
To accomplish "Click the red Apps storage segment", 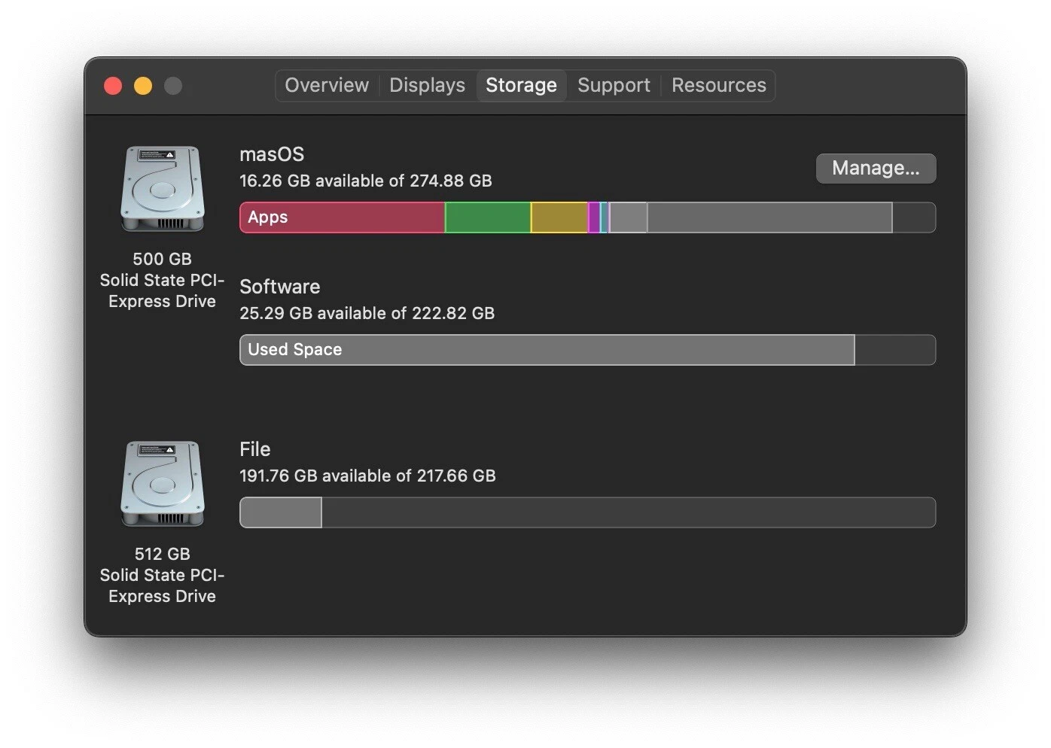I will point(343,217).
